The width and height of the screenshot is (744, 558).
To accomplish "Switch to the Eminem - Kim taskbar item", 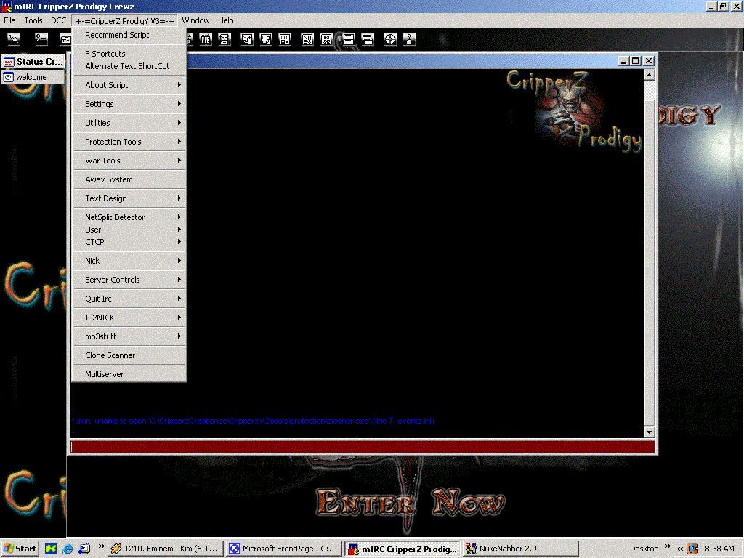I will pyautogui.click(x=166, y=549).
